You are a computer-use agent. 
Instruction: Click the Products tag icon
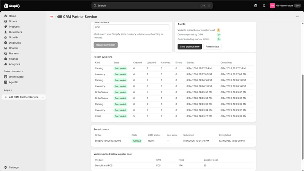[x=6, y=27]
